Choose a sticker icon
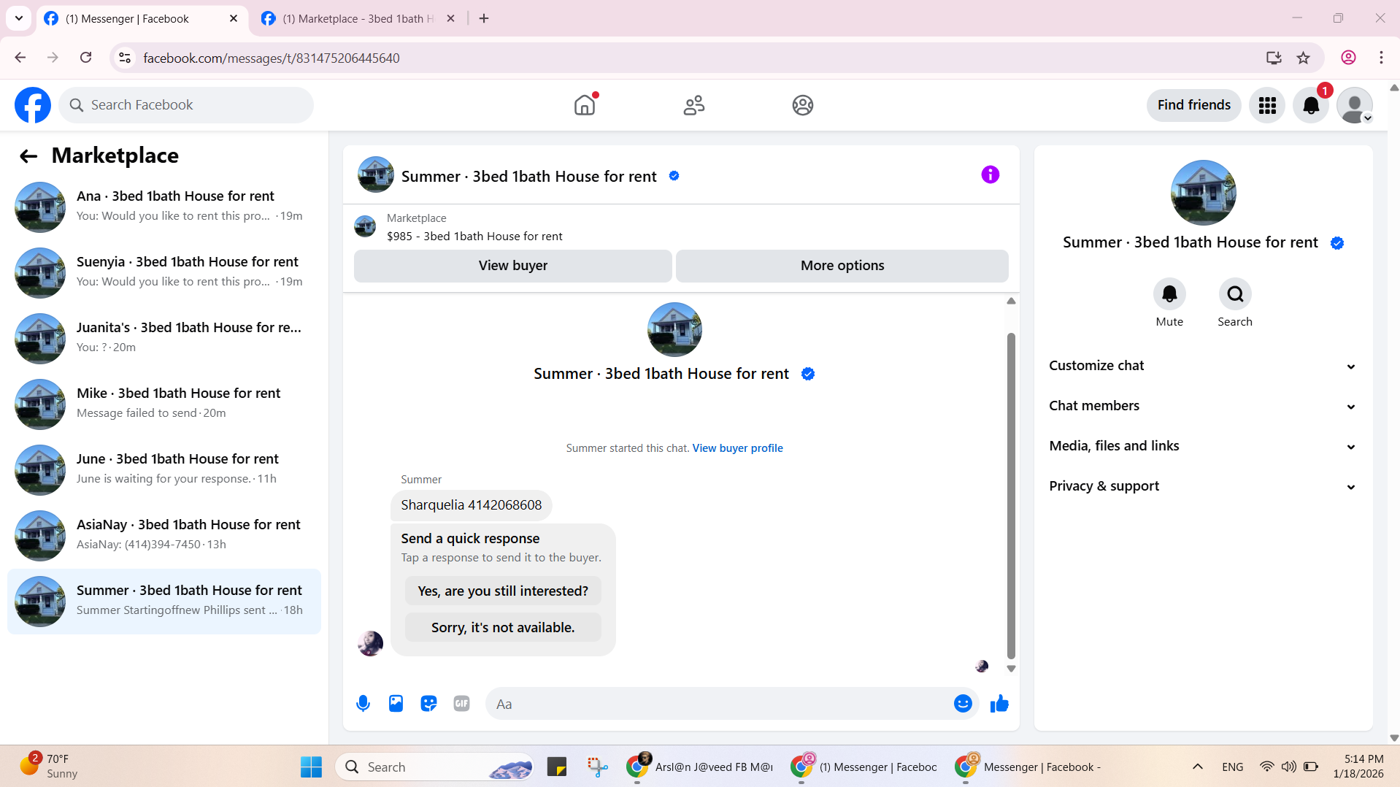The image size is (1400, 787). pos(428,704)
